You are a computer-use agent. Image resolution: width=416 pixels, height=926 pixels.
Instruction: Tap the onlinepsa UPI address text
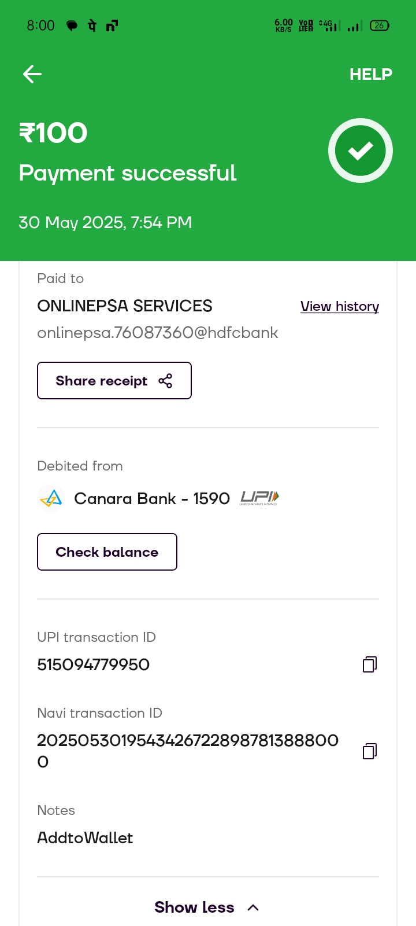coord(157,333)
